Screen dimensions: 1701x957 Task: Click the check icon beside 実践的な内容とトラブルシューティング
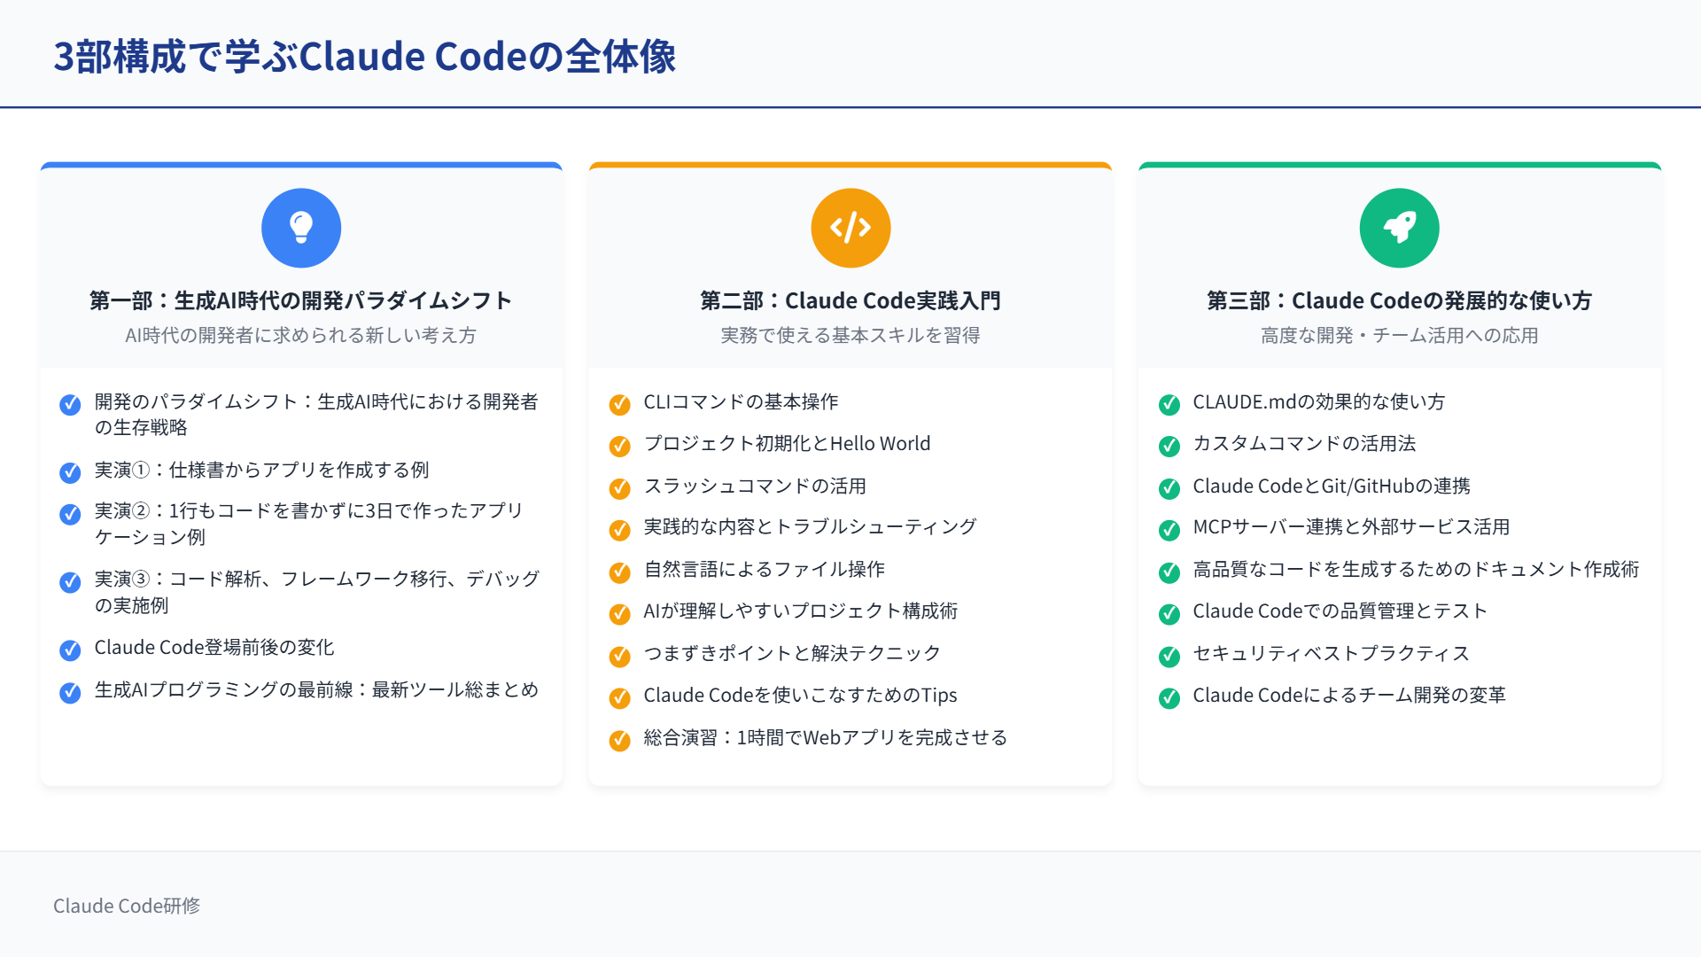(620, 531)
